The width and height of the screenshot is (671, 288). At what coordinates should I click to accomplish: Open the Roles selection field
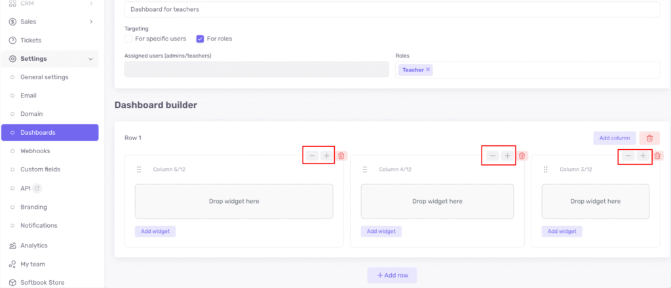(x=544, y=70)
